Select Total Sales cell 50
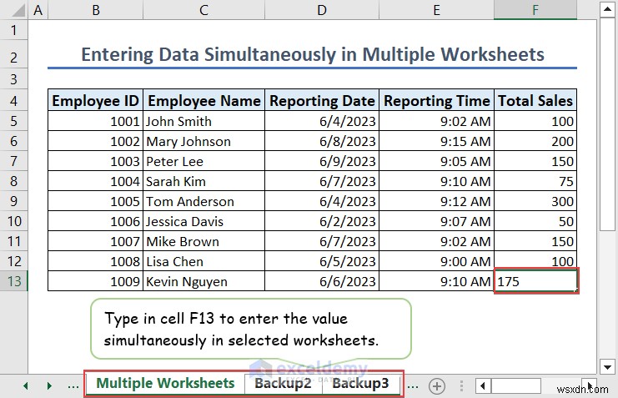This screenshot has width=618, height=398. [535, 221]
